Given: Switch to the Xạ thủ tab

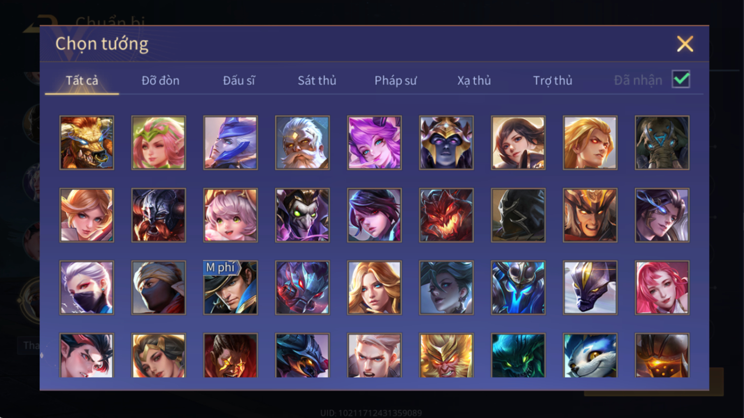Looking at the screenshot, I should (x=474, y=80).
